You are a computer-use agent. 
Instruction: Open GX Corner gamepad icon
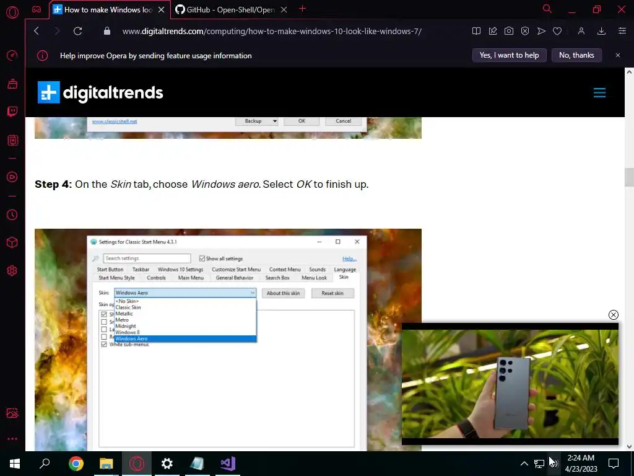click(37, 9)
